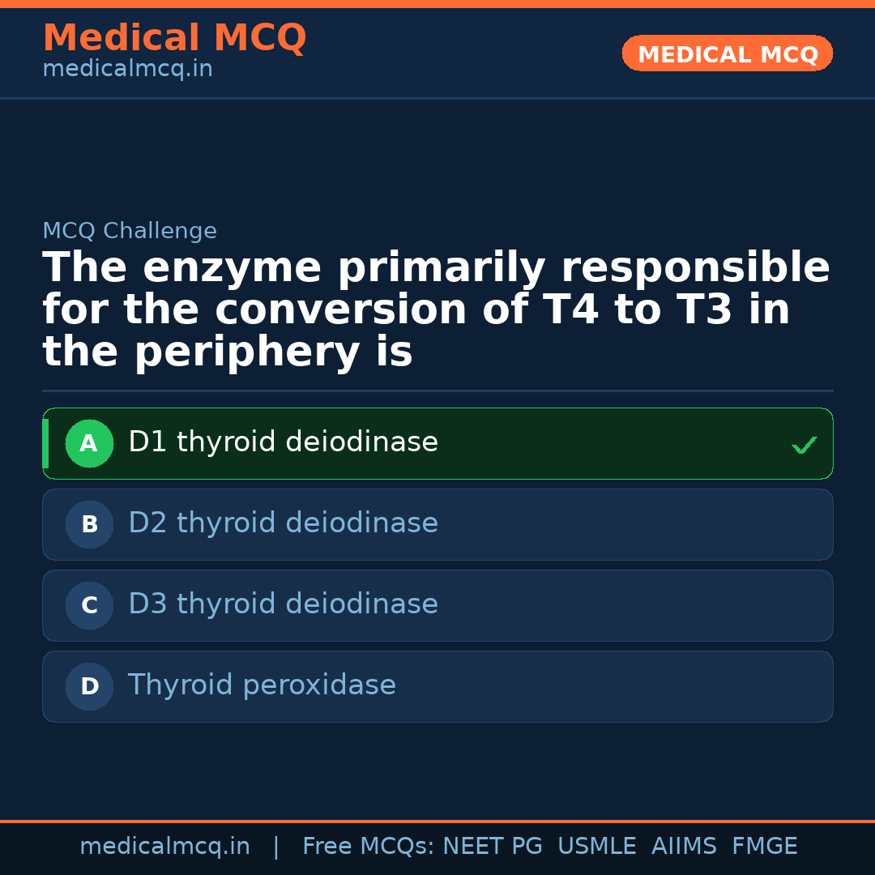Choose the D3 thyroid deiodinase answer text
Viewport: 875px width, 875px height.
coord(283,604)
